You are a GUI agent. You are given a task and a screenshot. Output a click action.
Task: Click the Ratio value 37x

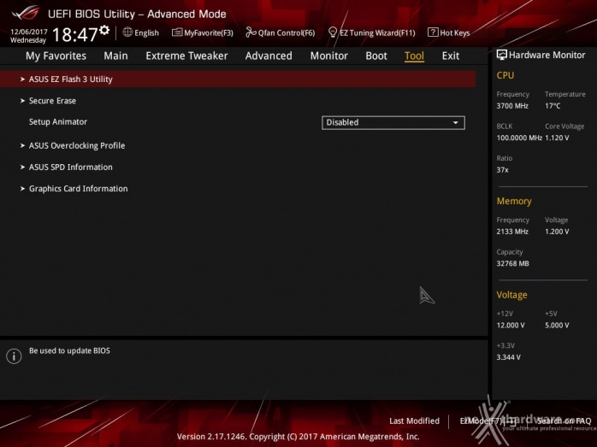click(503, 170)
